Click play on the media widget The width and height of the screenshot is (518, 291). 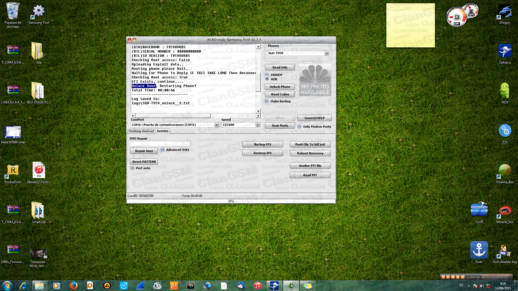click(443, 277)
